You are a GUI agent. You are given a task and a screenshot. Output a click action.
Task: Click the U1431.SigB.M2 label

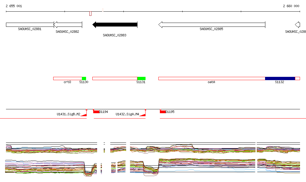pos(68,114)
